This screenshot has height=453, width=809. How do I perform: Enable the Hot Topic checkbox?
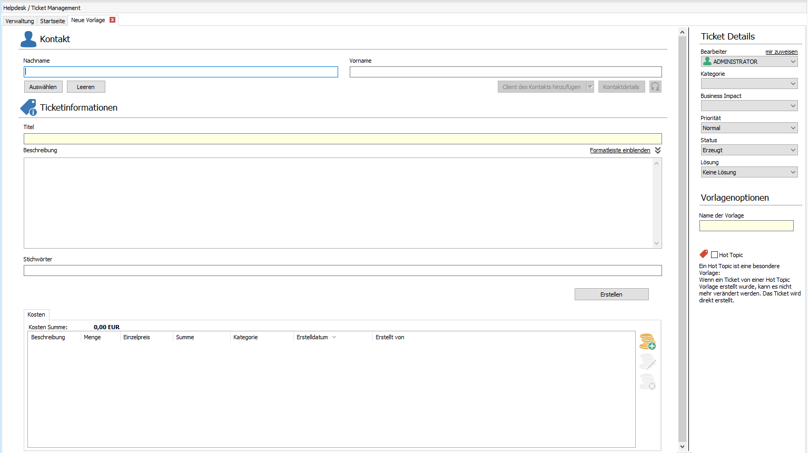tap(714, 255)
